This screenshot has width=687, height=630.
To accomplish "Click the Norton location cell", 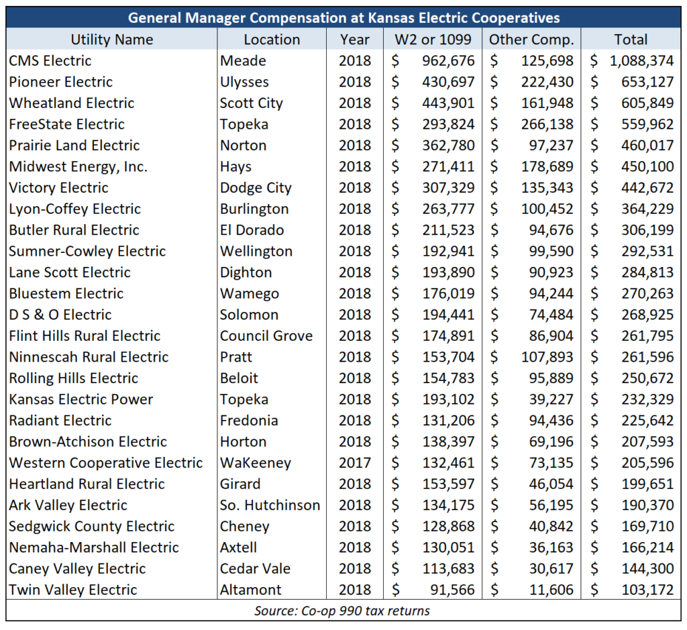I will [243, 146].
